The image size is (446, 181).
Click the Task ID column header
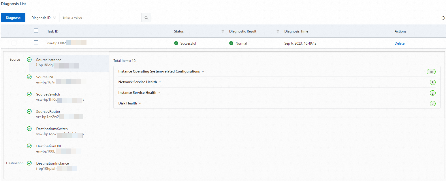(53, 31)
